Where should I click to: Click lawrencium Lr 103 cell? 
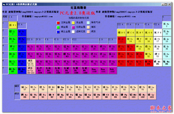152,96
